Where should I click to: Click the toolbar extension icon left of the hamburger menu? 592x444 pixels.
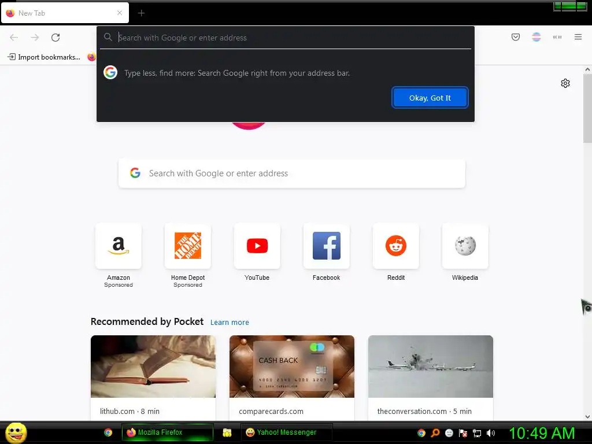[x=557, y=37]
